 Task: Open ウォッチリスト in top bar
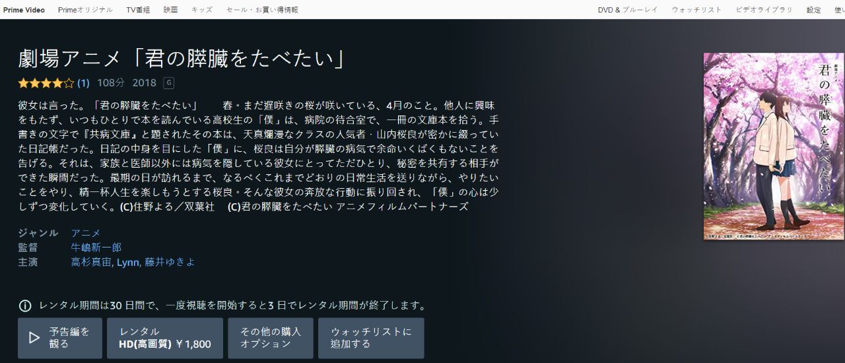coord(696,10)
